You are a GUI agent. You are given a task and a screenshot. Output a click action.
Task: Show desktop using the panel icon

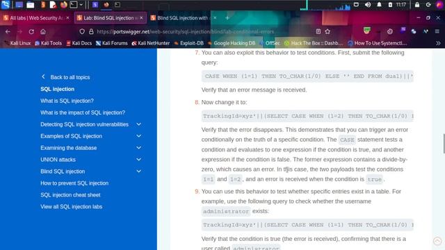pos(19,5)
